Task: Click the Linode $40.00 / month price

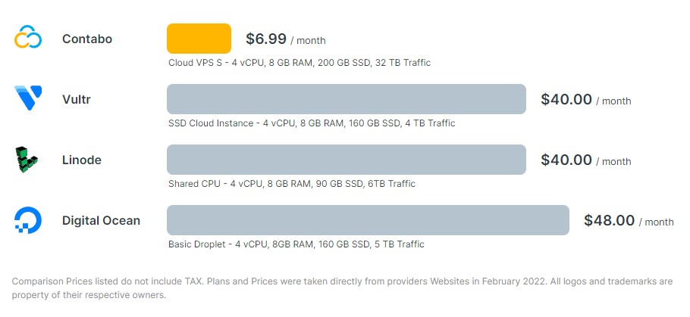Action: point(585,160)
